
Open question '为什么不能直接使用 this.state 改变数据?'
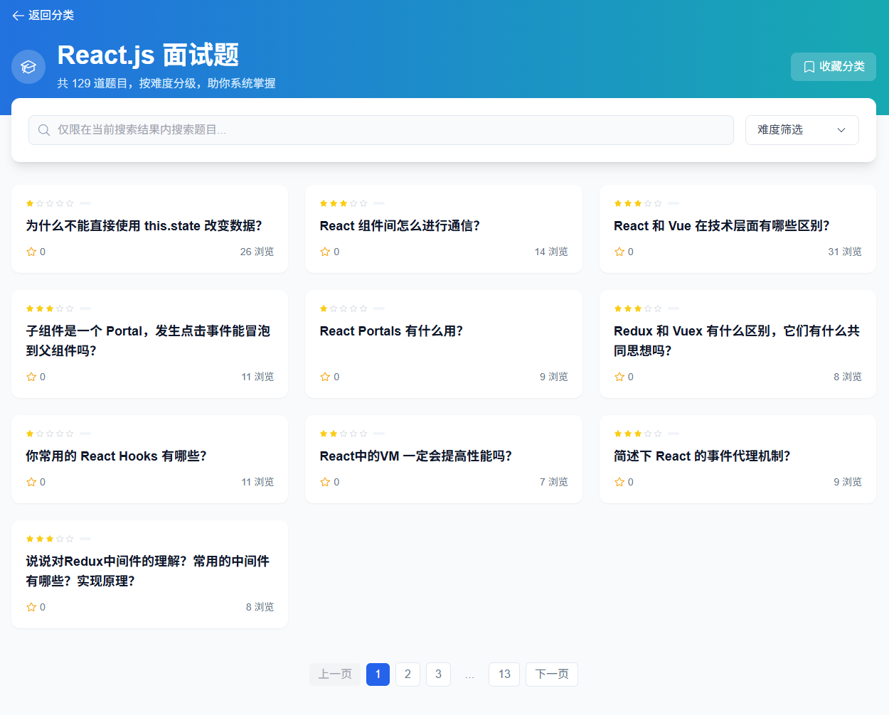pos(144,226)
